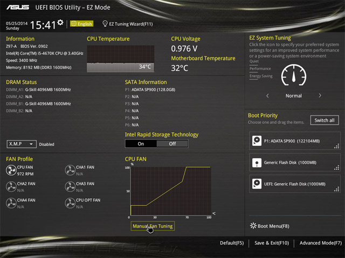The image size is (345, 258).
Task: Click the CHA4 FAN fan icon
Action: pos(11,203)
